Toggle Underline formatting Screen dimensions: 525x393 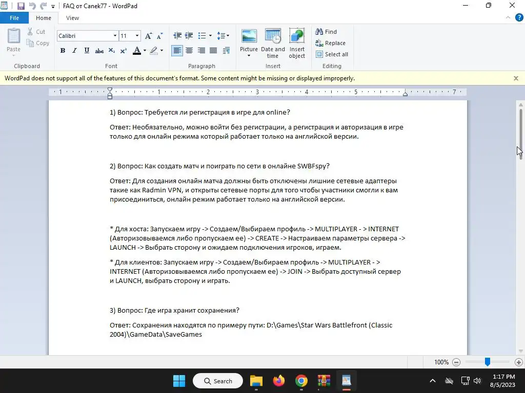click(x=87, y=51)
